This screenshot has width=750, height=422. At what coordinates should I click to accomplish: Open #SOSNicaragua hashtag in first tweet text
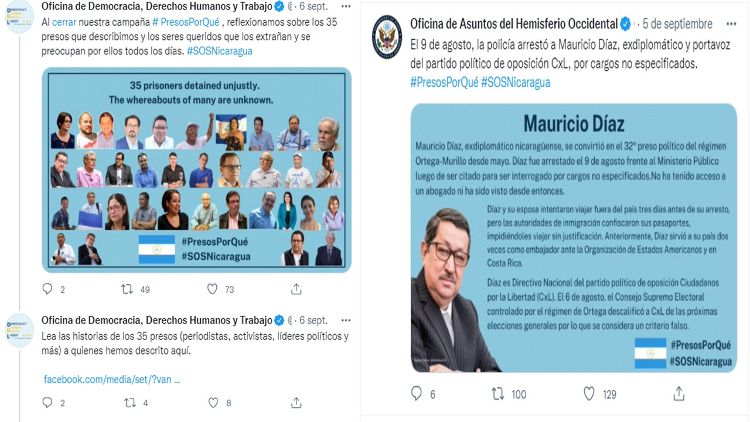(x=220, y=51)
